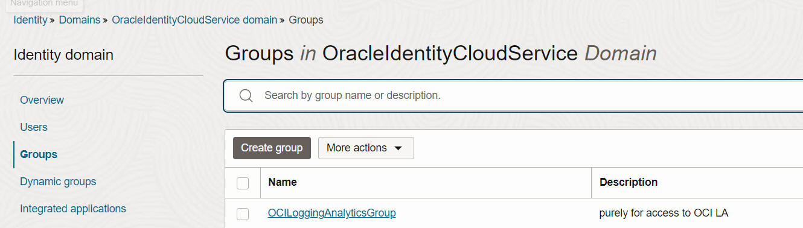803x228 pixels.
Task: Open OracleIdentityCloudService domain breadcrumb
Action: tap(194, 20)
